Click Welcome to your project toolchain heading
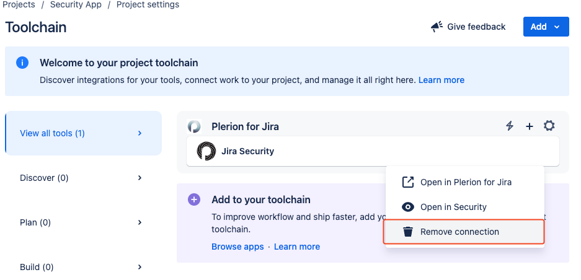 click(119, 63)
